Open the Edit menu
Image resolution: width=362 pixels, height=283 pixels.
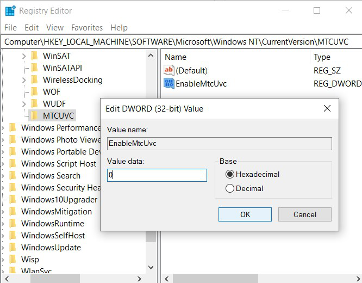click(32, 28)
